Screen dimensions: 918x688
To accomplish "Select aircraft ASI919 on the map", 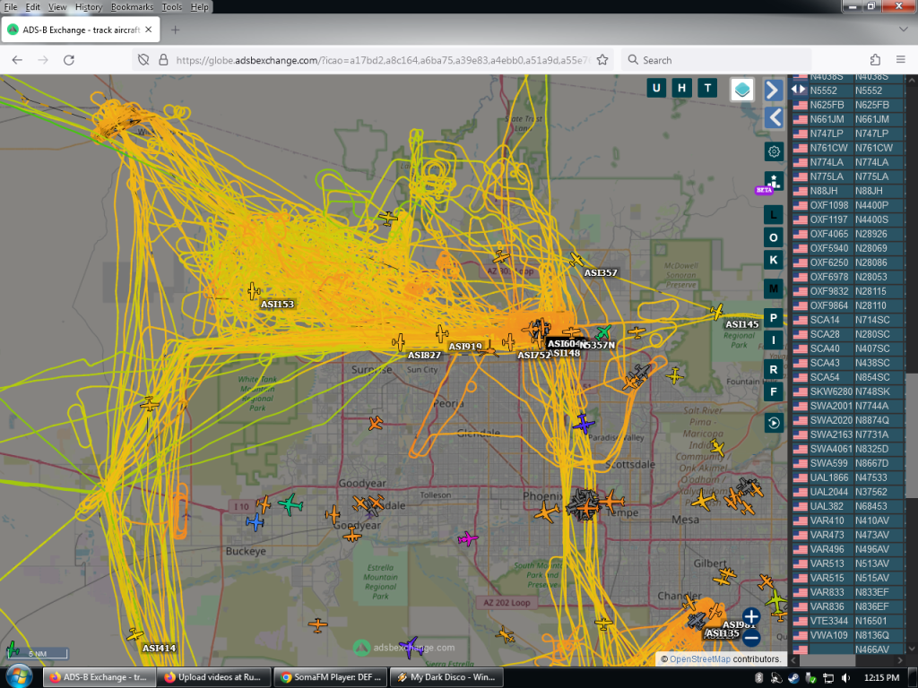I will click(442, 334).
